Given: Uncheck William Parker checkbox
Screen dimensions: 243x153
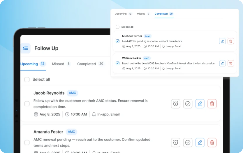Looking at the screenshot, I should tap(118, 64).
